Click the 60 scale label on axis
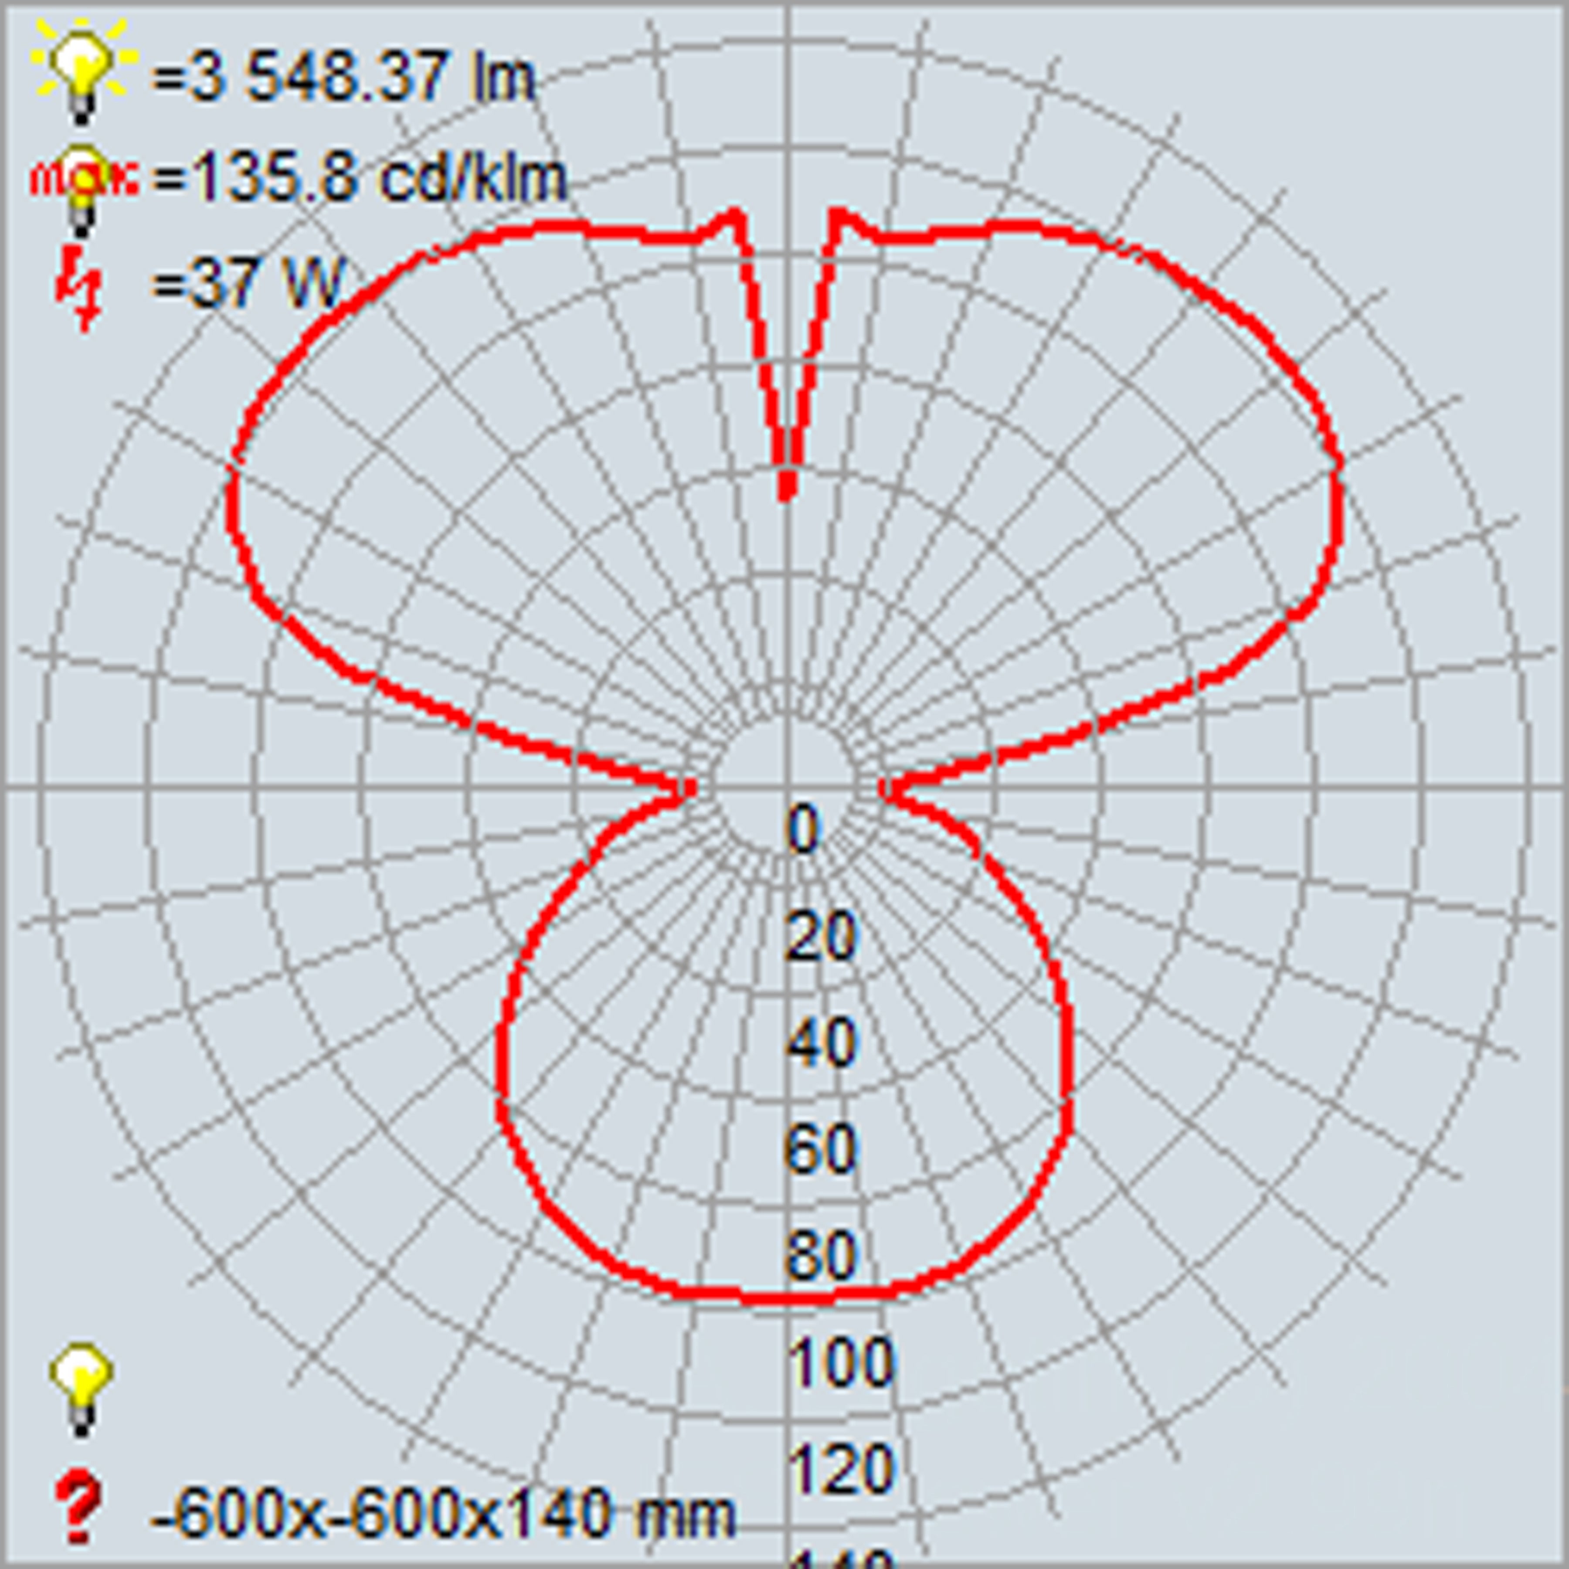1569x1569 pixels. click(x=821, y=1149)
